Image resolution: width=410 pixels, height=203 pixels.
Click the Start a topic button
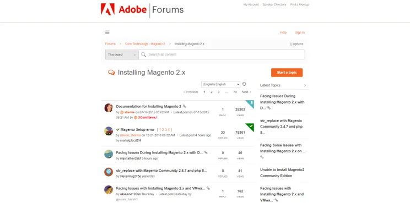287,73
